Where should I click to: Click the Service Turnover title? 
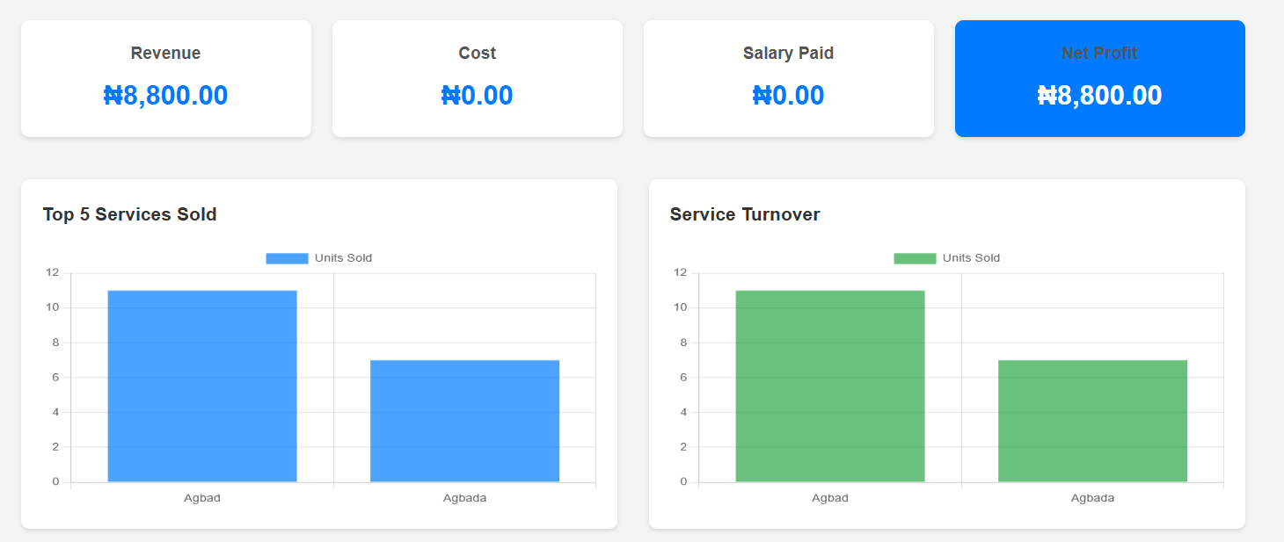click(744, 214)
